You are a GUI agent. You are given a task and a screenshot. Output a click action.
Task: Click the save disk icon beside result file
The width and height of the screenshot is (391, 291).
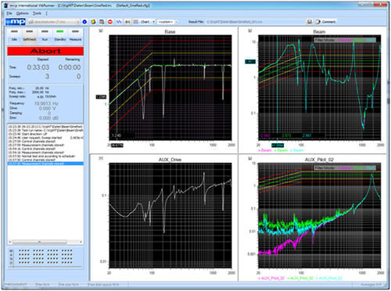[310, 22]
